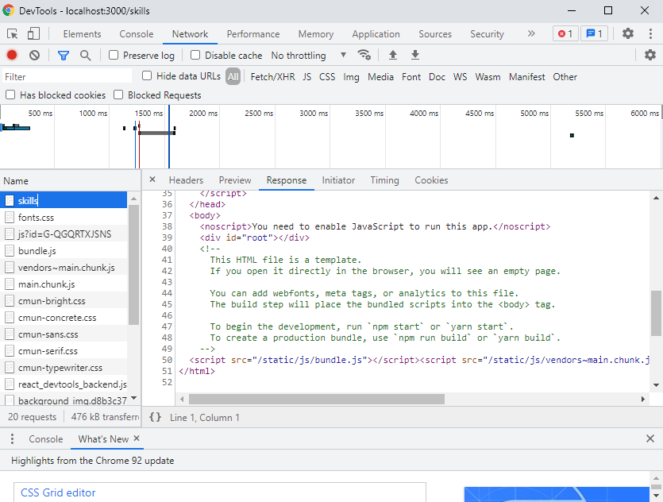Click the response horizontal scrollbar
This screenshot has width=663, height=502.
tap(316, 399)
